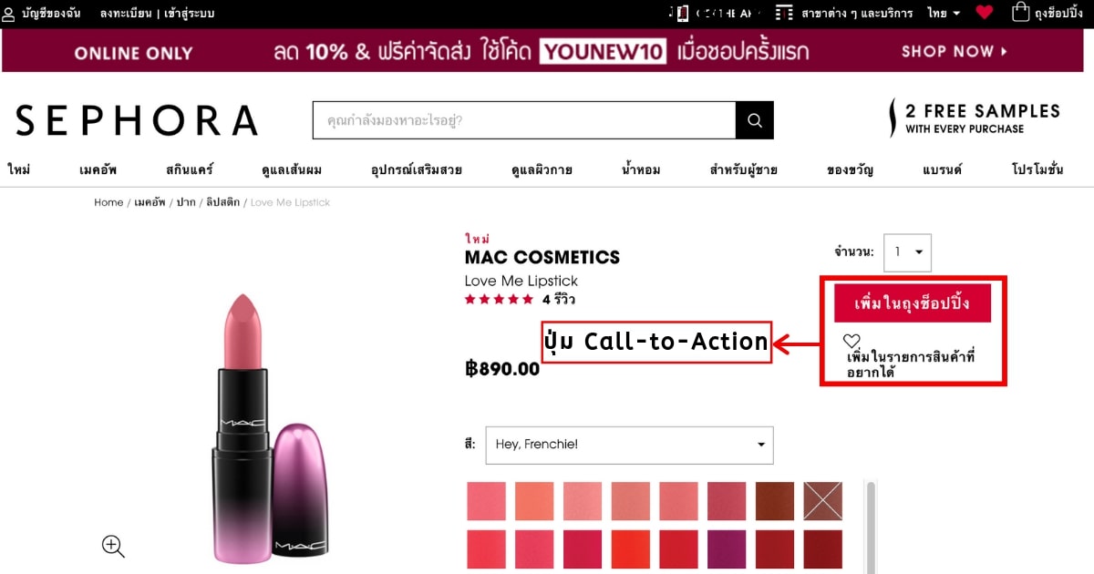Select the purple shade swatch
1094x574 pixels.
pos(727,549)
